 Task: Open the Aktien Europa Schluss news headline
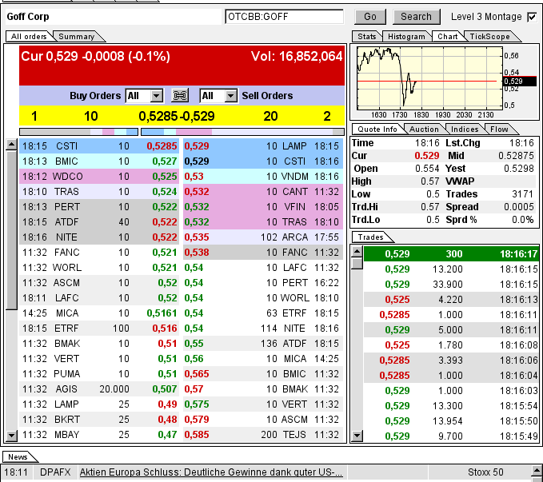[x=210, y=472]
